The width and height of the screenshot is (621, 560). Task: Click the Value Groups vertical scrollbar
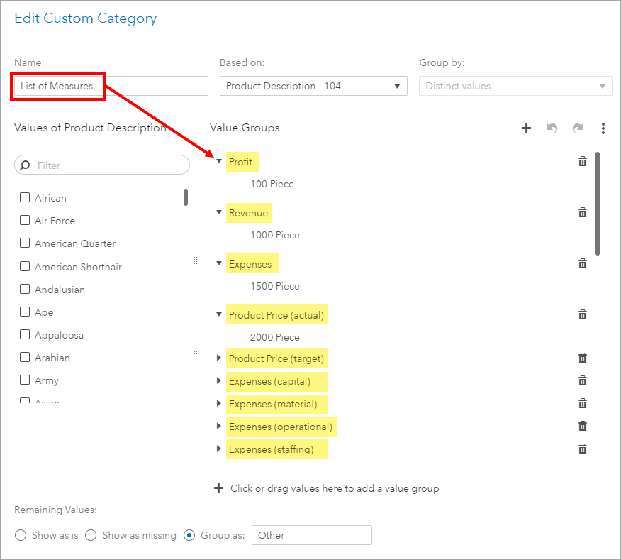tap(598, 203)
